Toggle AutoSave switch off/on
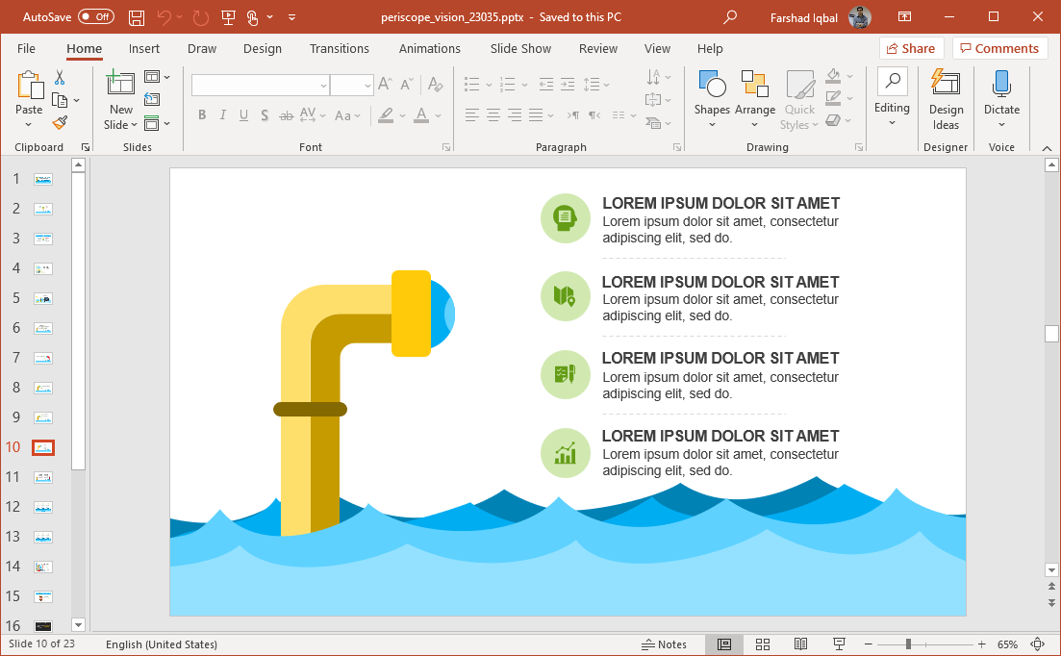The image size is (1061, 656). [x=95, y=17]
